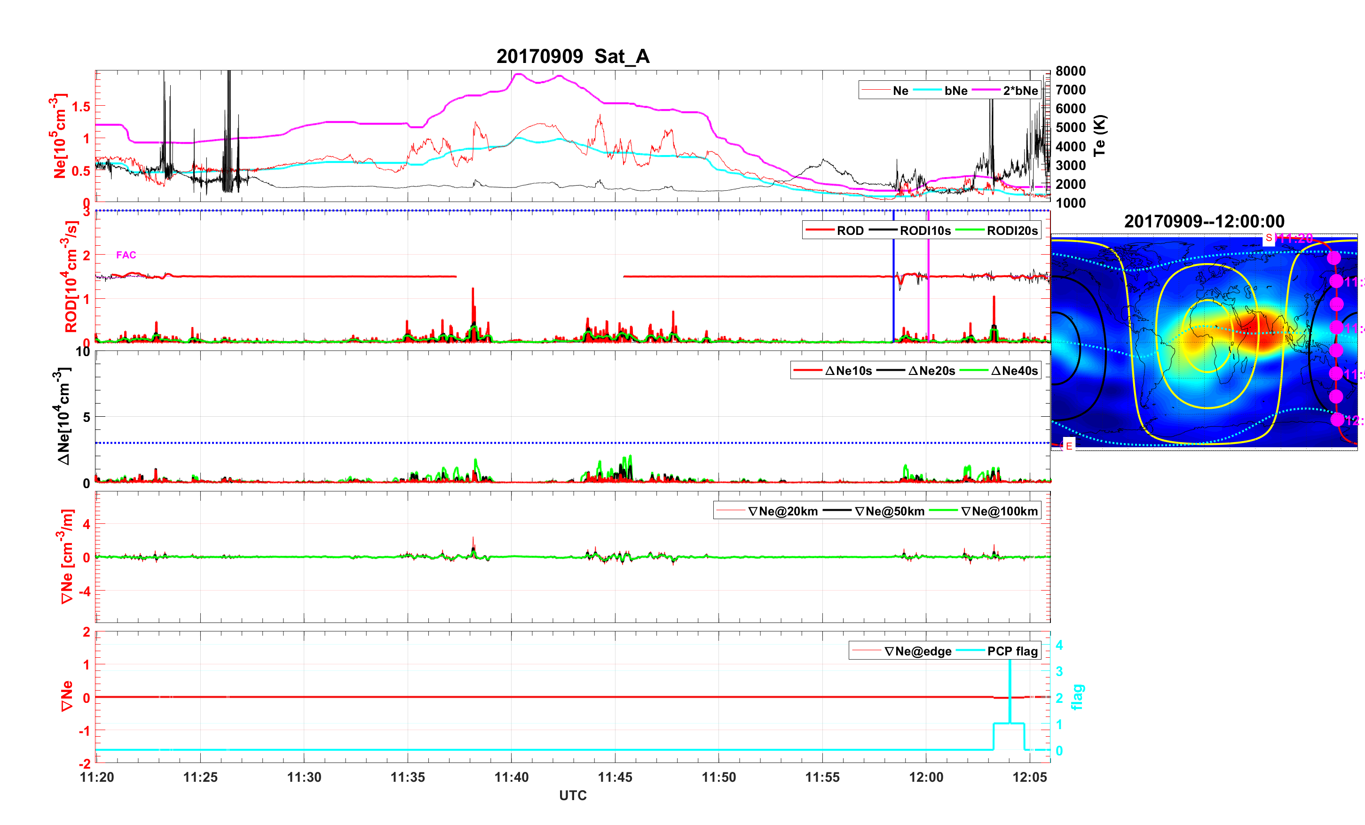The image size is (1365, 825).
Task: Click the ΔNe10s legend entry
Action: pos(848,371)
